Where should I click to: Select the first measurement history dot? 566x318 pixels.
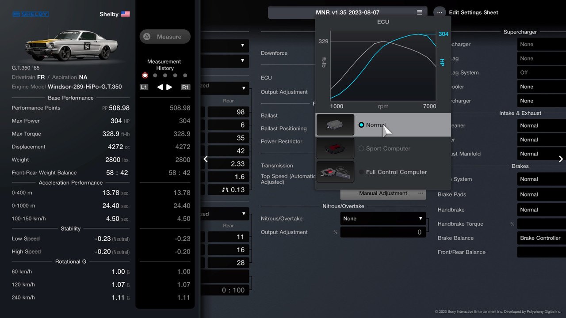click(x=145, y=76)
